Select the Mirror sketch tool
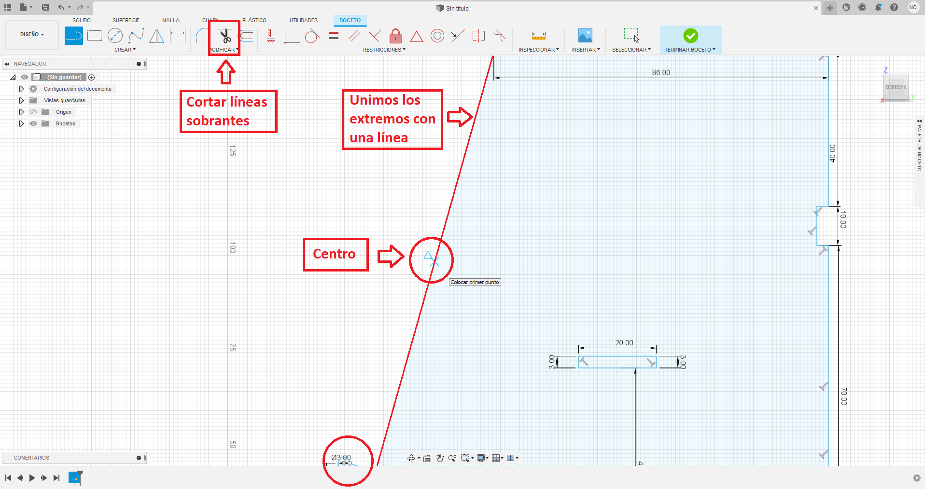925x489 pixels. click(156, 36)
